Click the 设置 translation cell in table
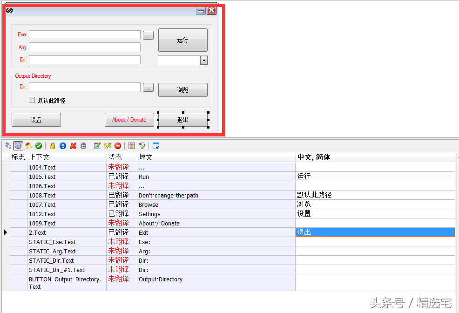Screen dimensions: 459x313 point(375,214)
